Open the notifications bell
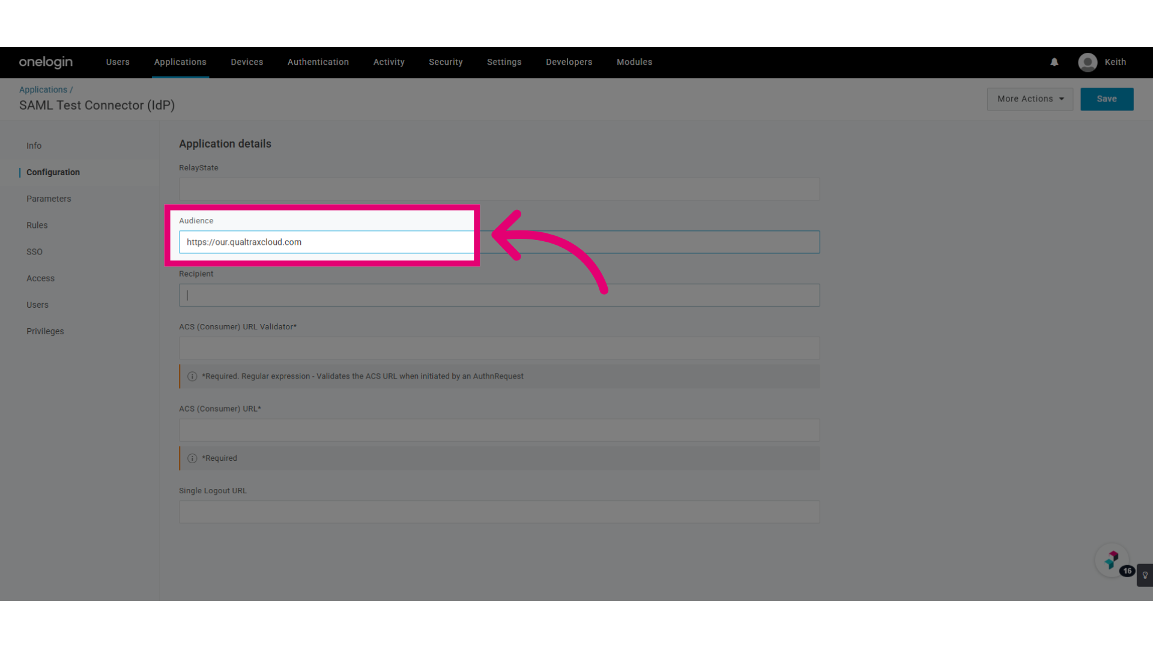 click(1054, 62)
